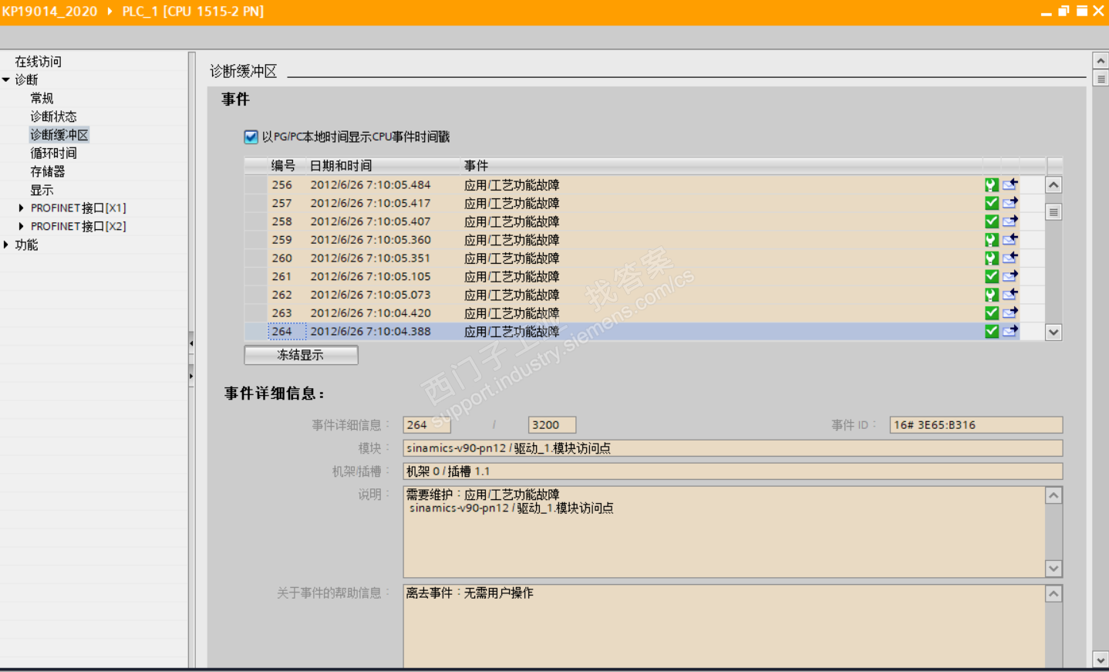This screenshot has width=1109, height=672.
Task: Click the maintenance status icon in event row 260
Action: pos(992,258)
